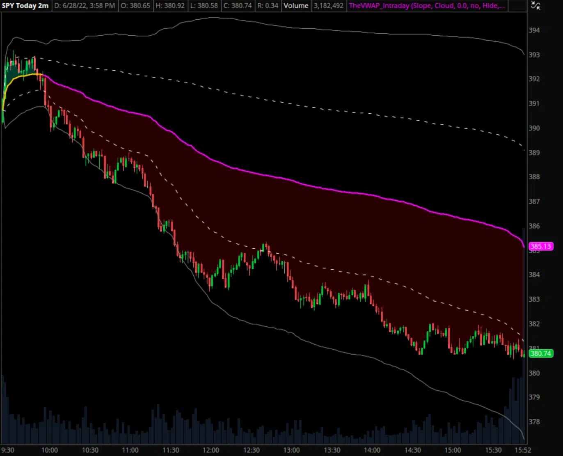Click the chart resize icon at top right
563x456 pixels.
pos(536,6)
